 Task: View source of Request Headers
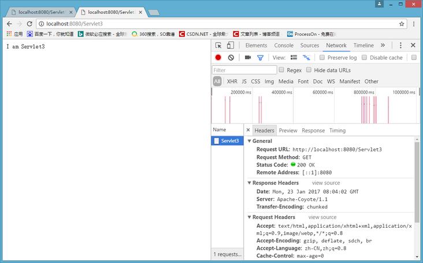pyautogui.click(x=322, y=217)
